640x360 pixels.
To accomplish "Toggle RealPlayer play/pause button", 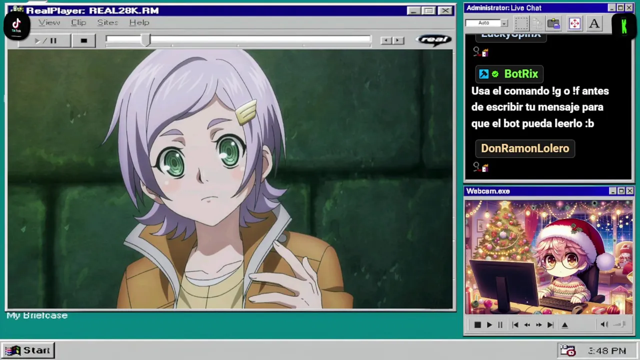I will point(45,40).
